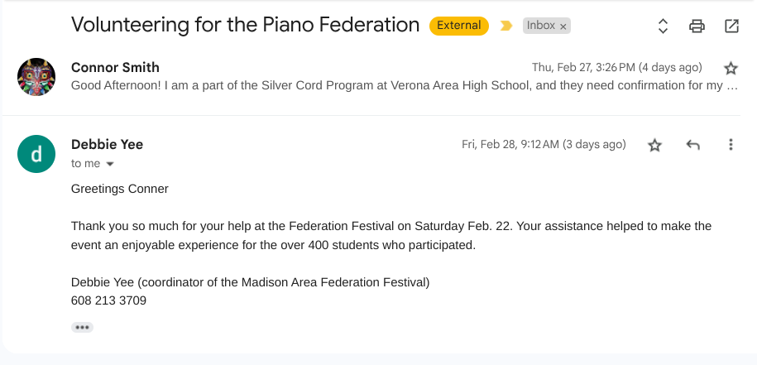Click the Fri, Feb 28 timestamp

pos(543,144)
